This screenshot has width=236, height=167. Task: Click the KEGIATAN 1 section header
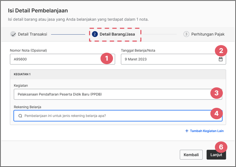[x=118, y=74]
